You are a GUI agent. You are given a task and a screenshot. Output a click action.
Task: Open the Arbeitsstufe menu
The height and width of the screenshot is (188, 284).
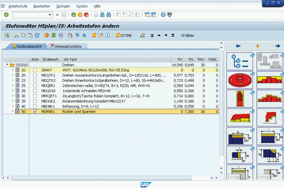pyautogui.click(x=18, y=6)
